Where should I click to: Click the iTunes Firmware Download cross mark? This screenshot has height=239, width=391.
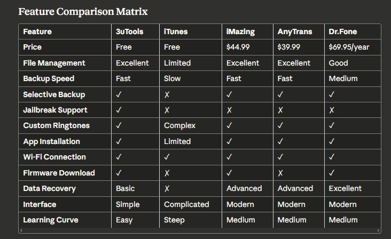pos(167,173)
